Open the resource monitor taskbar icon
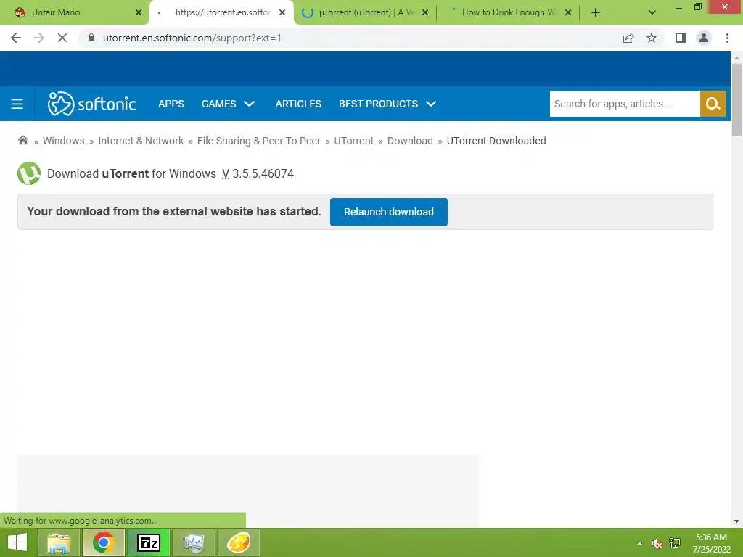This screenshot has width=743, height=557. click(193, 542)
